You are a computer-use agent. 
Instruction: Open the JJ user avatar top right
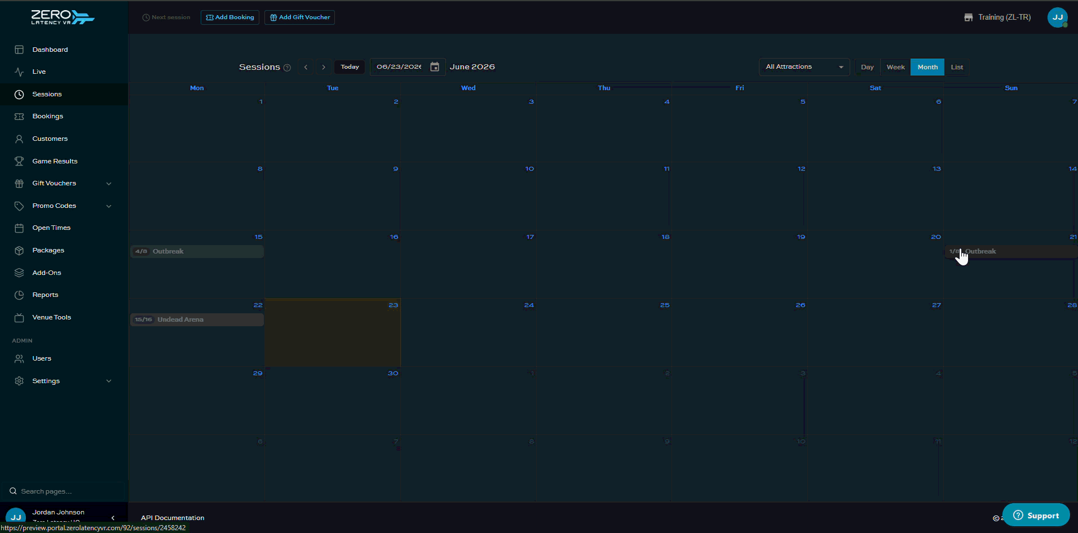[x=1058, y=17]
